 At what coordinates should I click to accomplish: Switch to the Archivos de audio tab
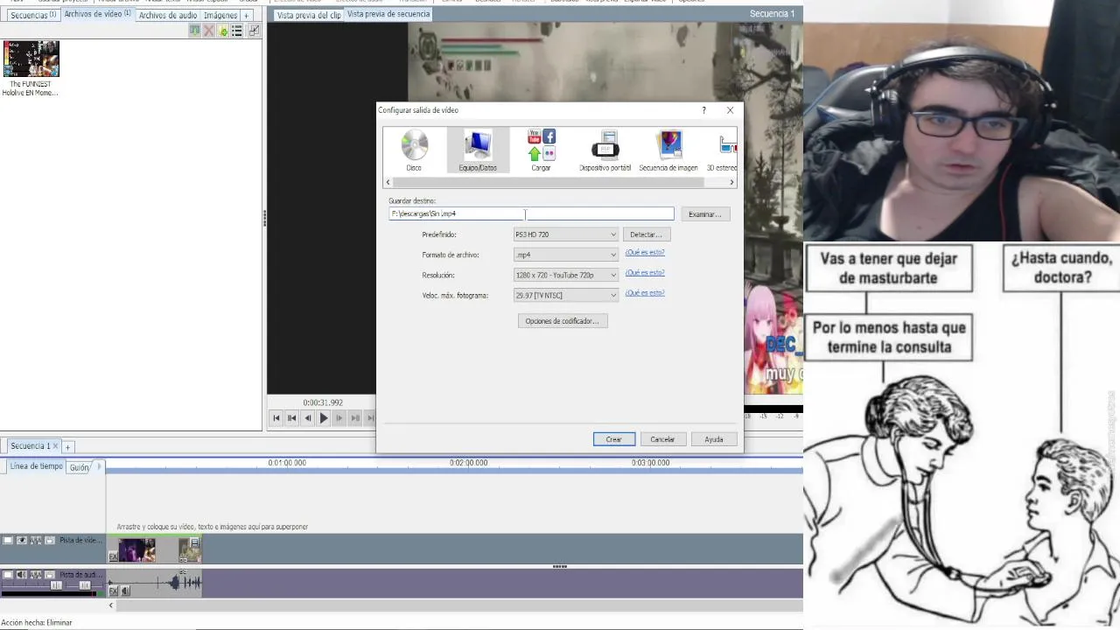168,15
